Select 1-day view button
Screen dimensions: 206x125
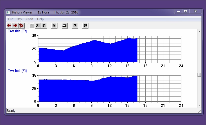tap(32, 26)
